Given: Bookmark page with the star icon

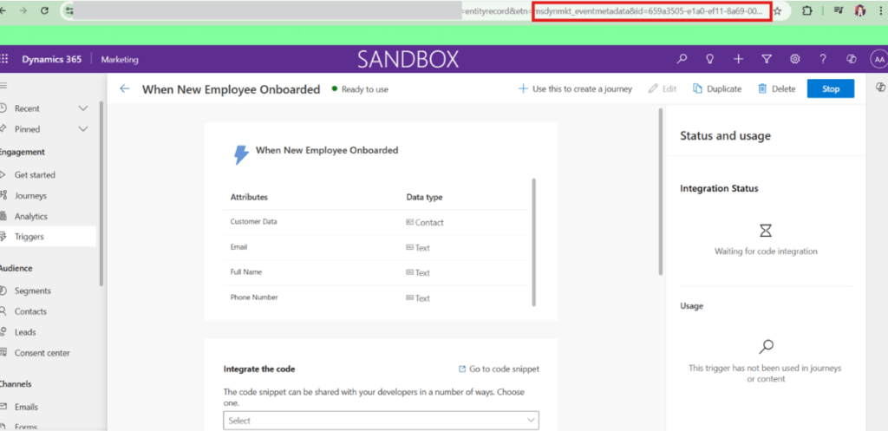Looking at the screenshot, I should [777, 11].
